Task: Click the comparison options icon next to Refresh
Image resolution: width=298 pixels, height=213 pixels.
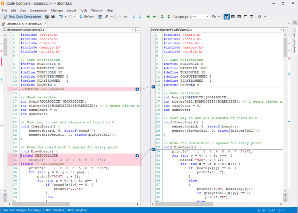Action: click(x=100, y=17)
